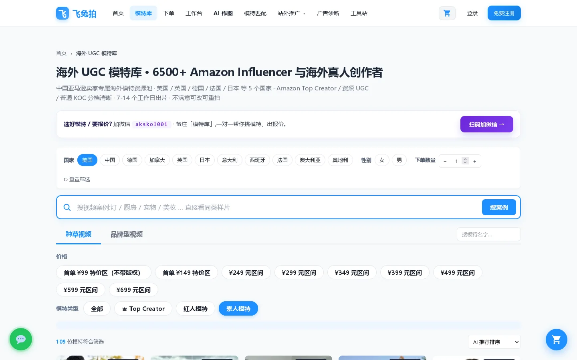The width and height of the screenshot is (577, 360).
Task: Select ¥499 元区间 price filter
Action: (458, 272)
